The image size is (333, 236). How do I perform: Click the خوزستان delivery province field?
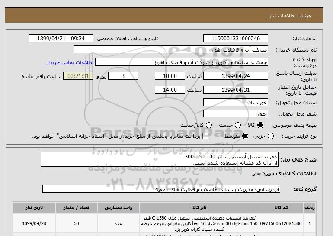235,103
